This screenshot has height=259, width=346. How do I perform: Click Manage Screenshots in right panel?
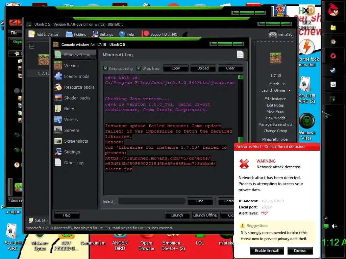coord(275,124)
